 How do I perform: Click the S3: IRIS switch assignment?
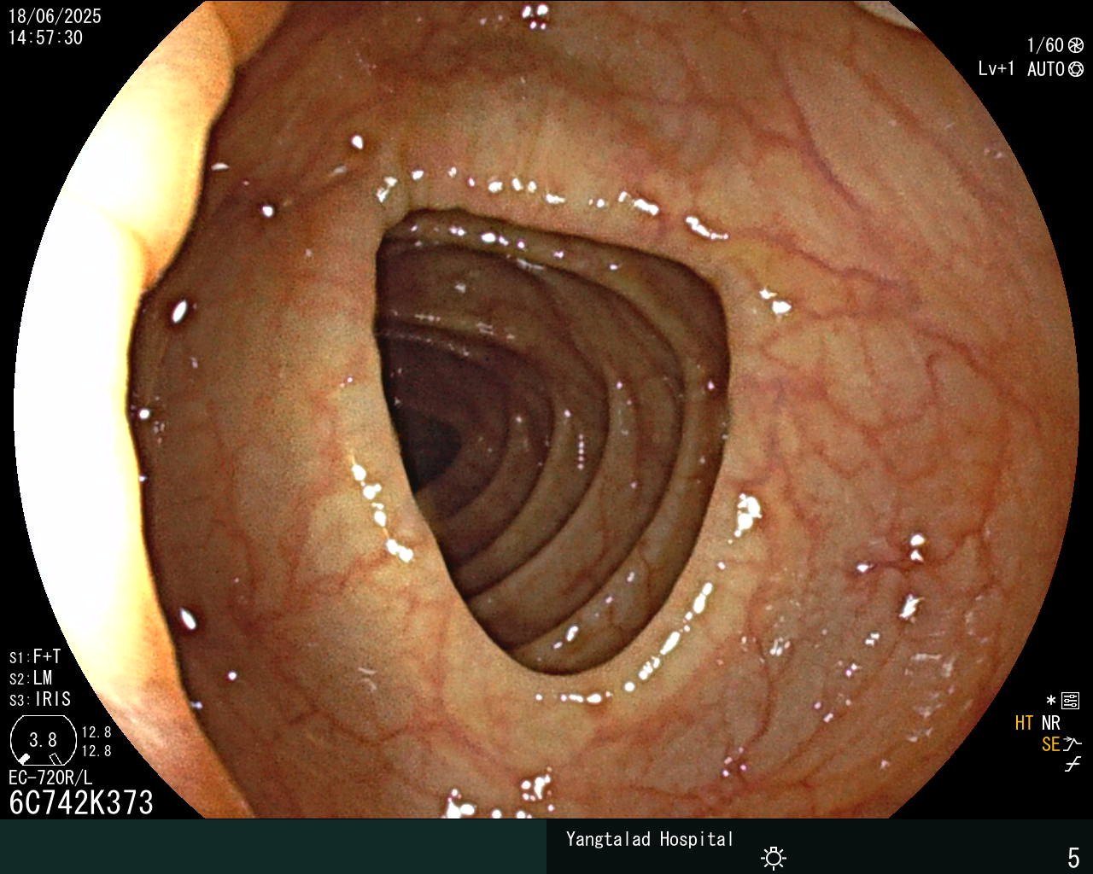[40, 700]
